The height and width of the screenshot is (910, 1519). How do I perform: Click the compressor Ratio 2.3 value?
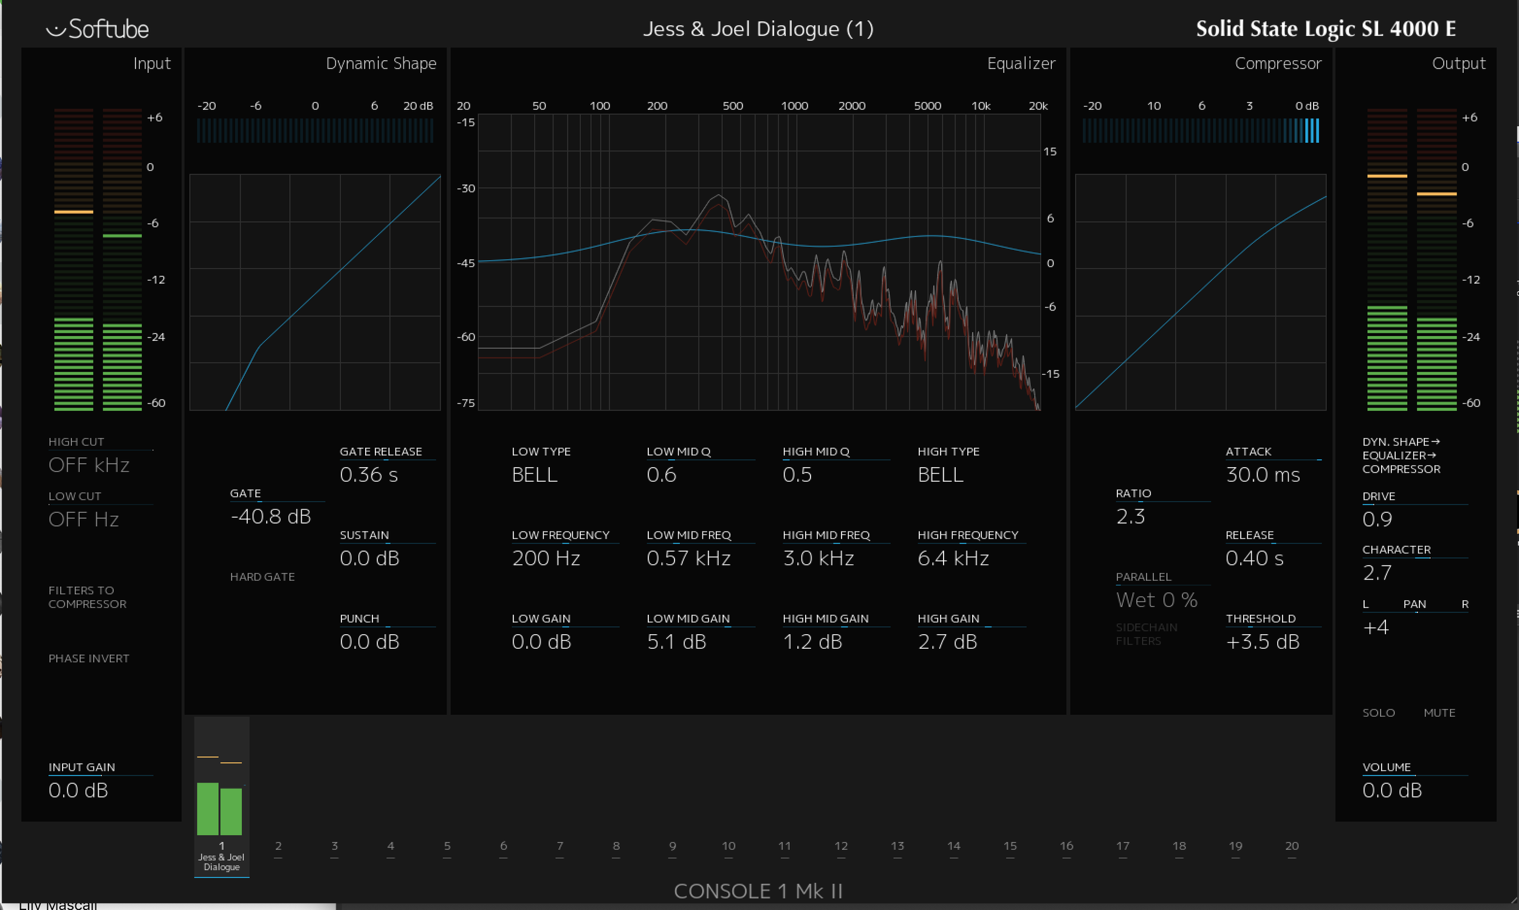1131,516
